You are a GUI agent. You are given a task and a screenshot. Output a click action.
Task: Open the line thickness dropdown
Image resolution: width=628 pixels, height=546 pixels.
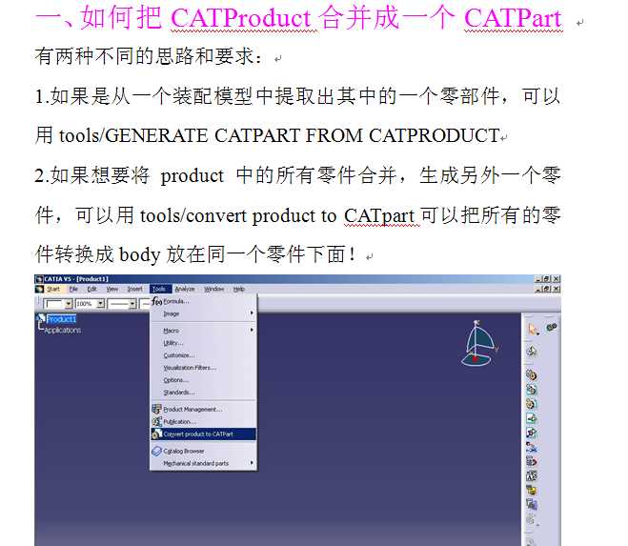pos(132,304)
